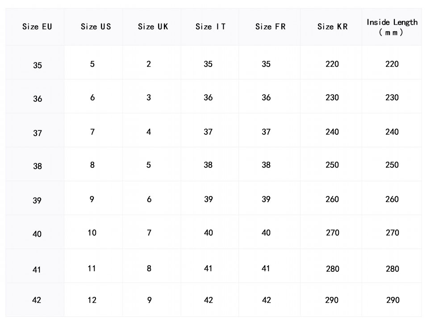Viewport: 426px width, 324px height.
Task: Select the Size US column header
Action: [96, 27]
